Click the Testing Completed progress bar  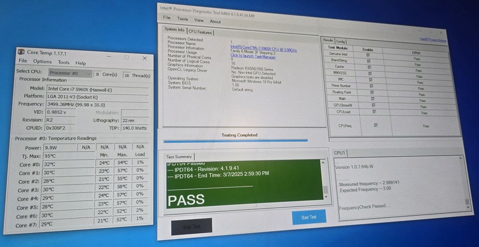pos(236,141)
